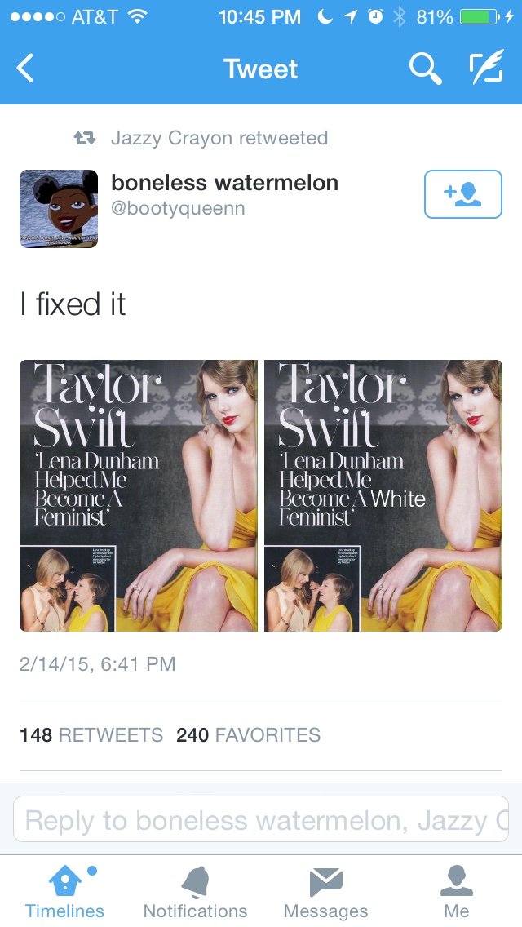Open the Jazzy Crayon retweeted link
Image resolution: width=522 pixels, height=927 pixels.
219,138
